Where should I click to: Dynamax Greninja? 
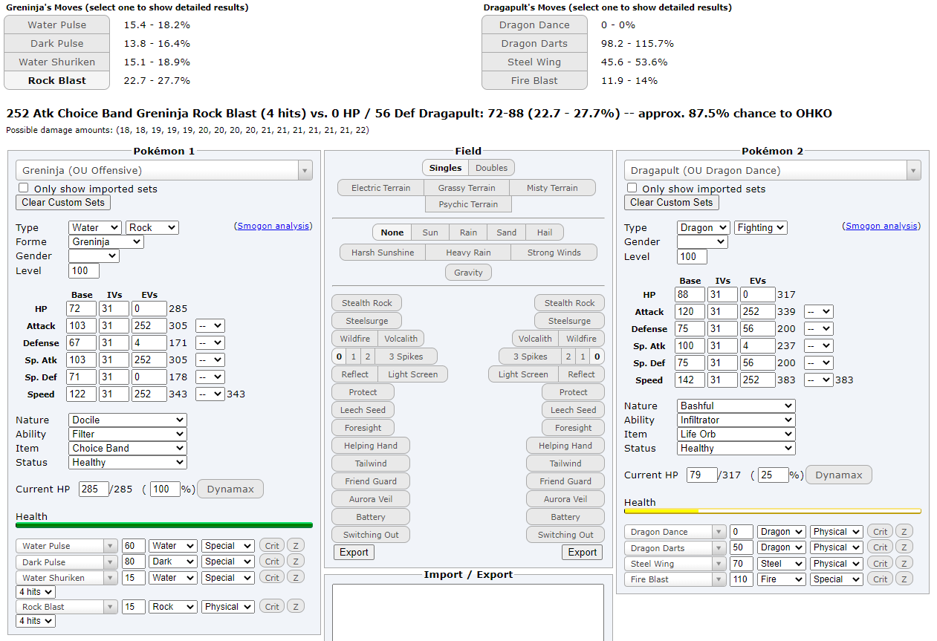tap(230, 489)
